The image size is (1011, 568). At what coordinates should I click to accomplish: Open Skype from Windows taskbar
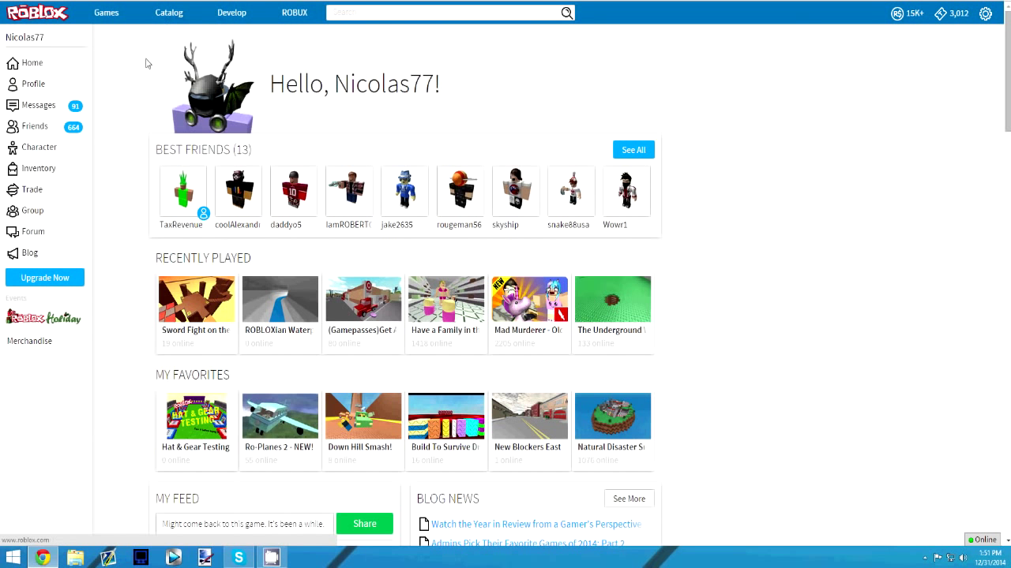point(239,558)
